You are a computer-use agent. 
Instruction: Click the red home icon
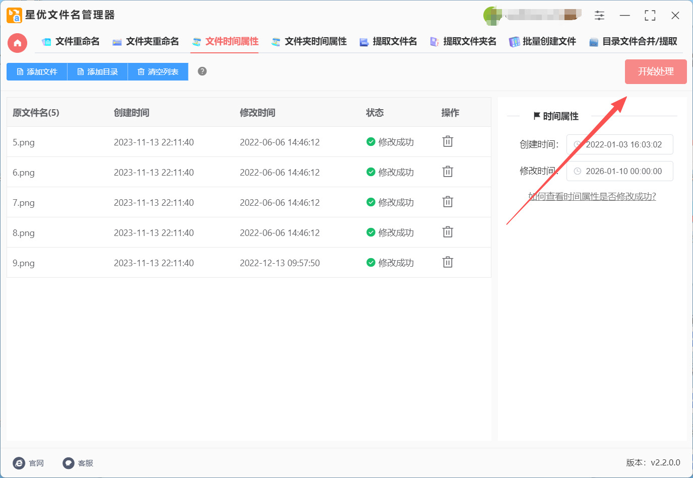click(17, 43)
